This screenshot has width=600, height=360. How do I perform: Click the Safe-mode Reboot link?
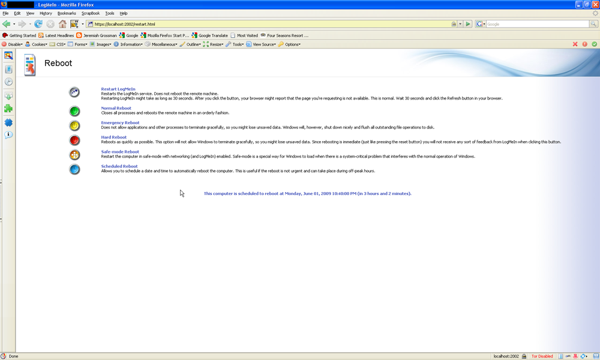click(x=120, y=152)
